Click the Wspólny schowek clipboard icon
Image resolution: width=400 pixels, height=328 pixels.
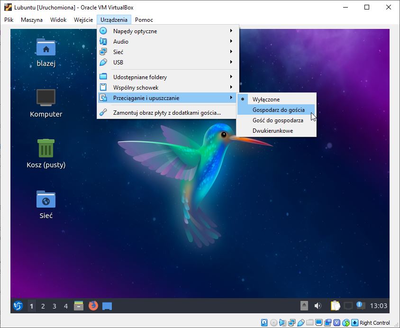[103, 87]
